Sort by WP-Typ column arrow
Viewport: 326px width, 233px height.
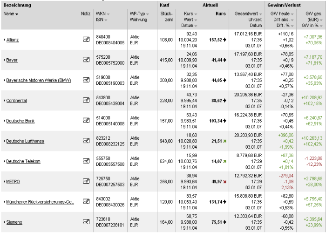point(148,14)
